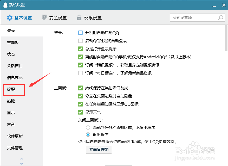Toggle 始终保持在其他窗口前端 checkbox
Screen dimensions: 228x166
point(80,88)
